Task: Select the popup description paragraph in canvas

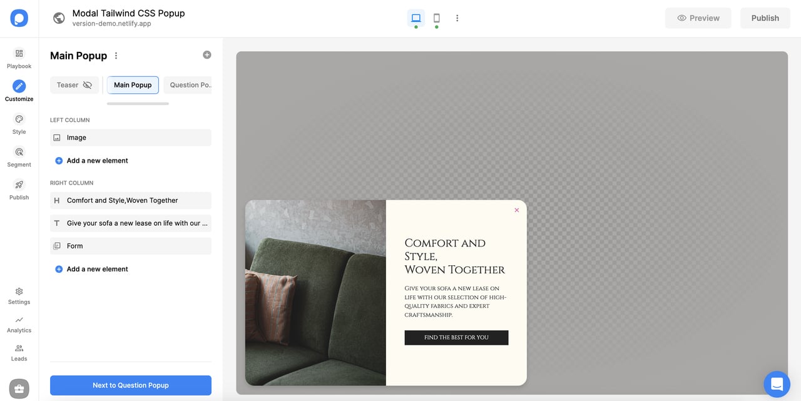Action: [456, 302]
